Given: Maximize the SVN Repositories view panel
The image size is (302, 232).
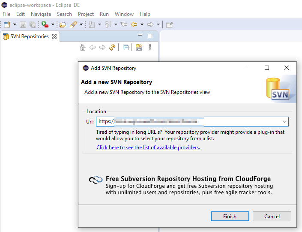Looking at the screenshot, I should [150, 36].
